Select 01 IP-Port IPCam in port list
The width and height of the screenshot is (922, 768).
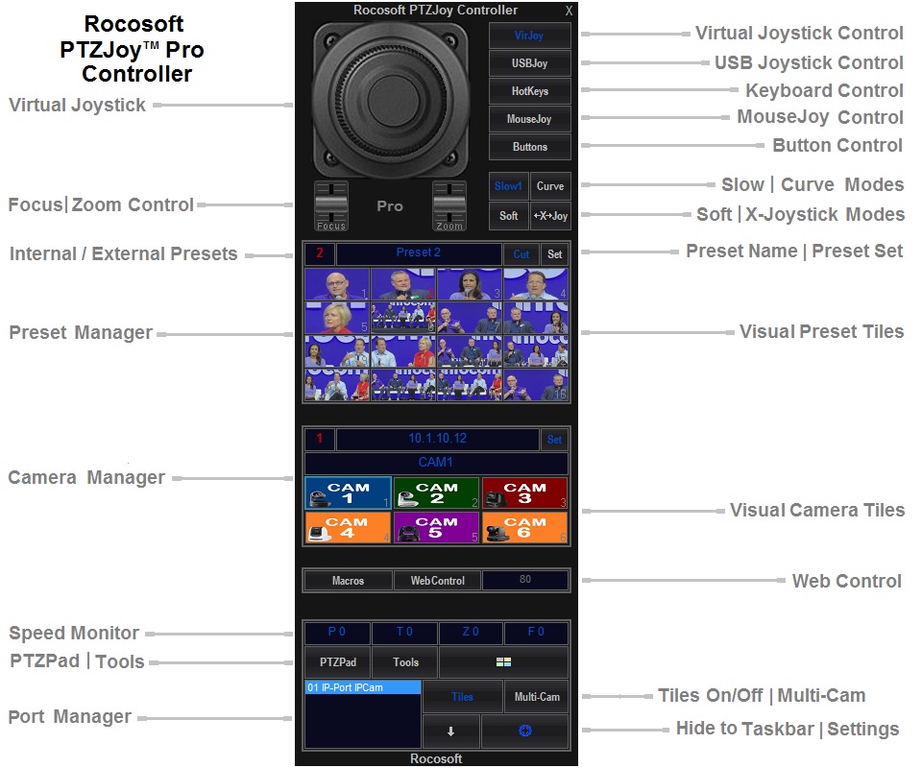362,688
